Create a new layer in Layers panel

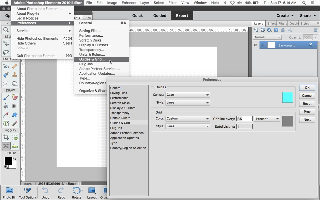coord(256,30)
